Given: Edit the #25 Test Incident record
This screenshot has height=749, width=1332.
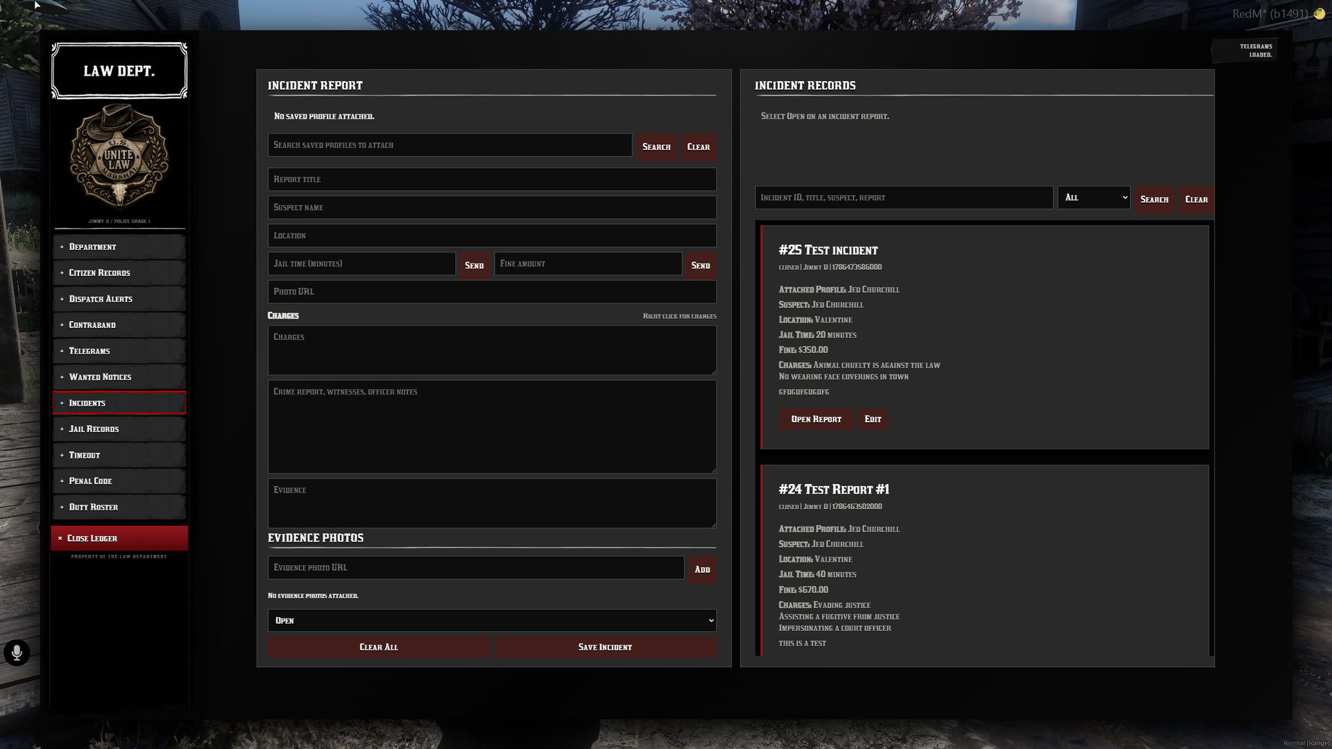Looking at the screenshot, I should click(873, 419).
